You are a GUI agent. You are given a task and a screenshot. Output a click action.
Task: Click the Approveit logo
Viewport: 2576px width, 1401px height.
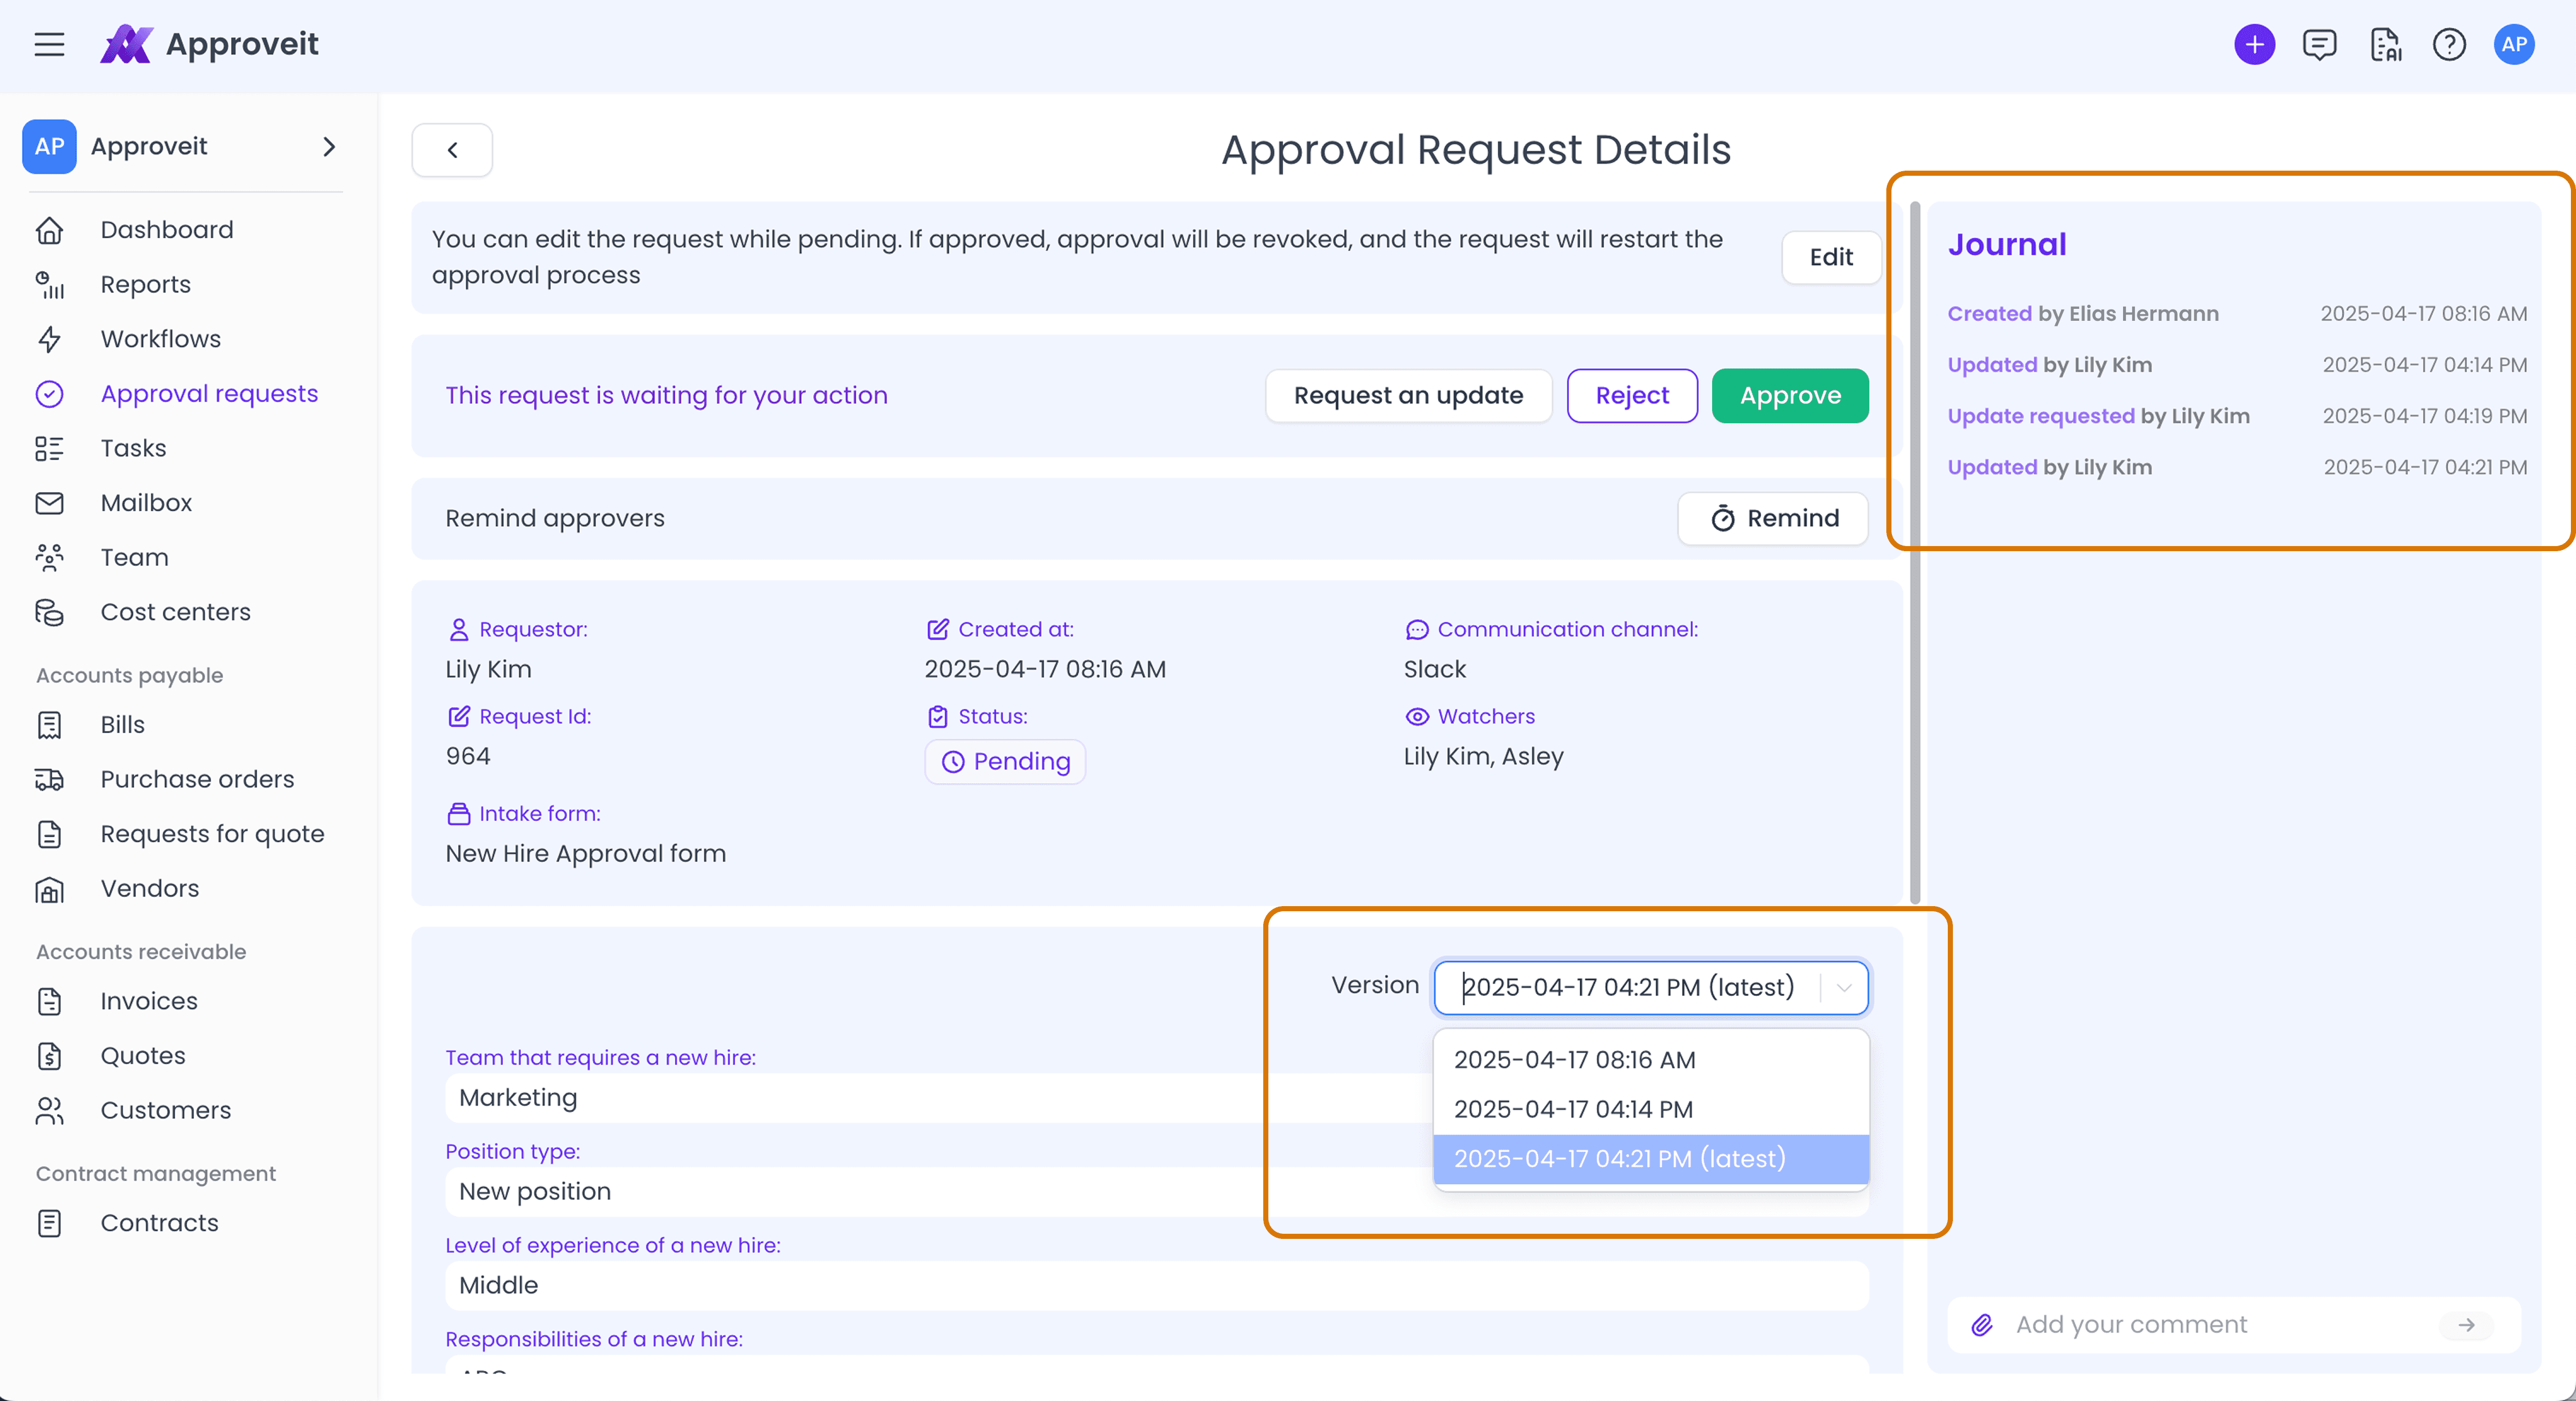pyautogui.click(x=209, y=44)
